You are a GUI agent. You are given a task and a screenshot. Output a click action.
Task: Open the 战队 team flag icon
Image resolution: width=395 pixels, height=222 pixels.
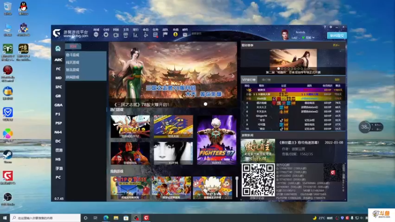click(165, 35)
